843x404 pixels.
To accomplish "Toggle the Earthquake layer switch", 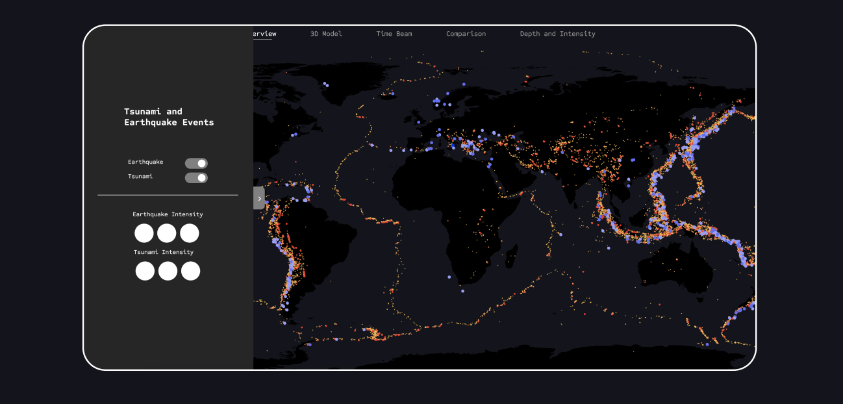I will (196, 164).
